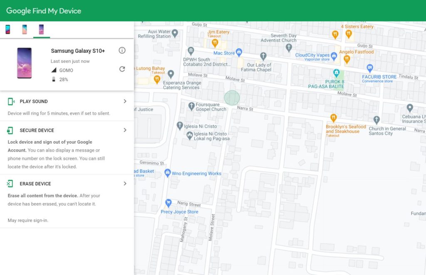
Task: Click the Erase Device icon
Action: (10, 184)
